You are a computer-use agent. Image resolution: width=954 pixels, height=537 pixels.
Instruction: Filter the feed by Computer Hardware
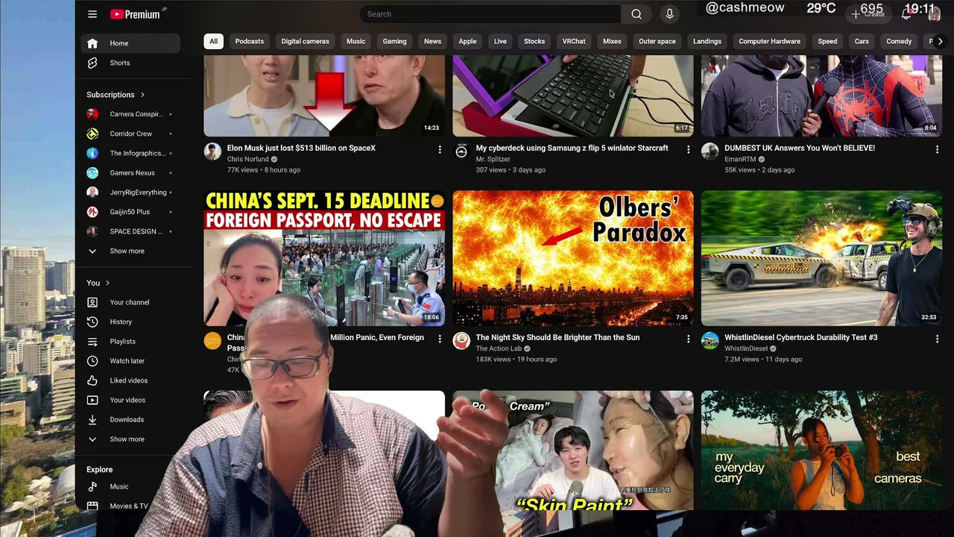(769, 42)
